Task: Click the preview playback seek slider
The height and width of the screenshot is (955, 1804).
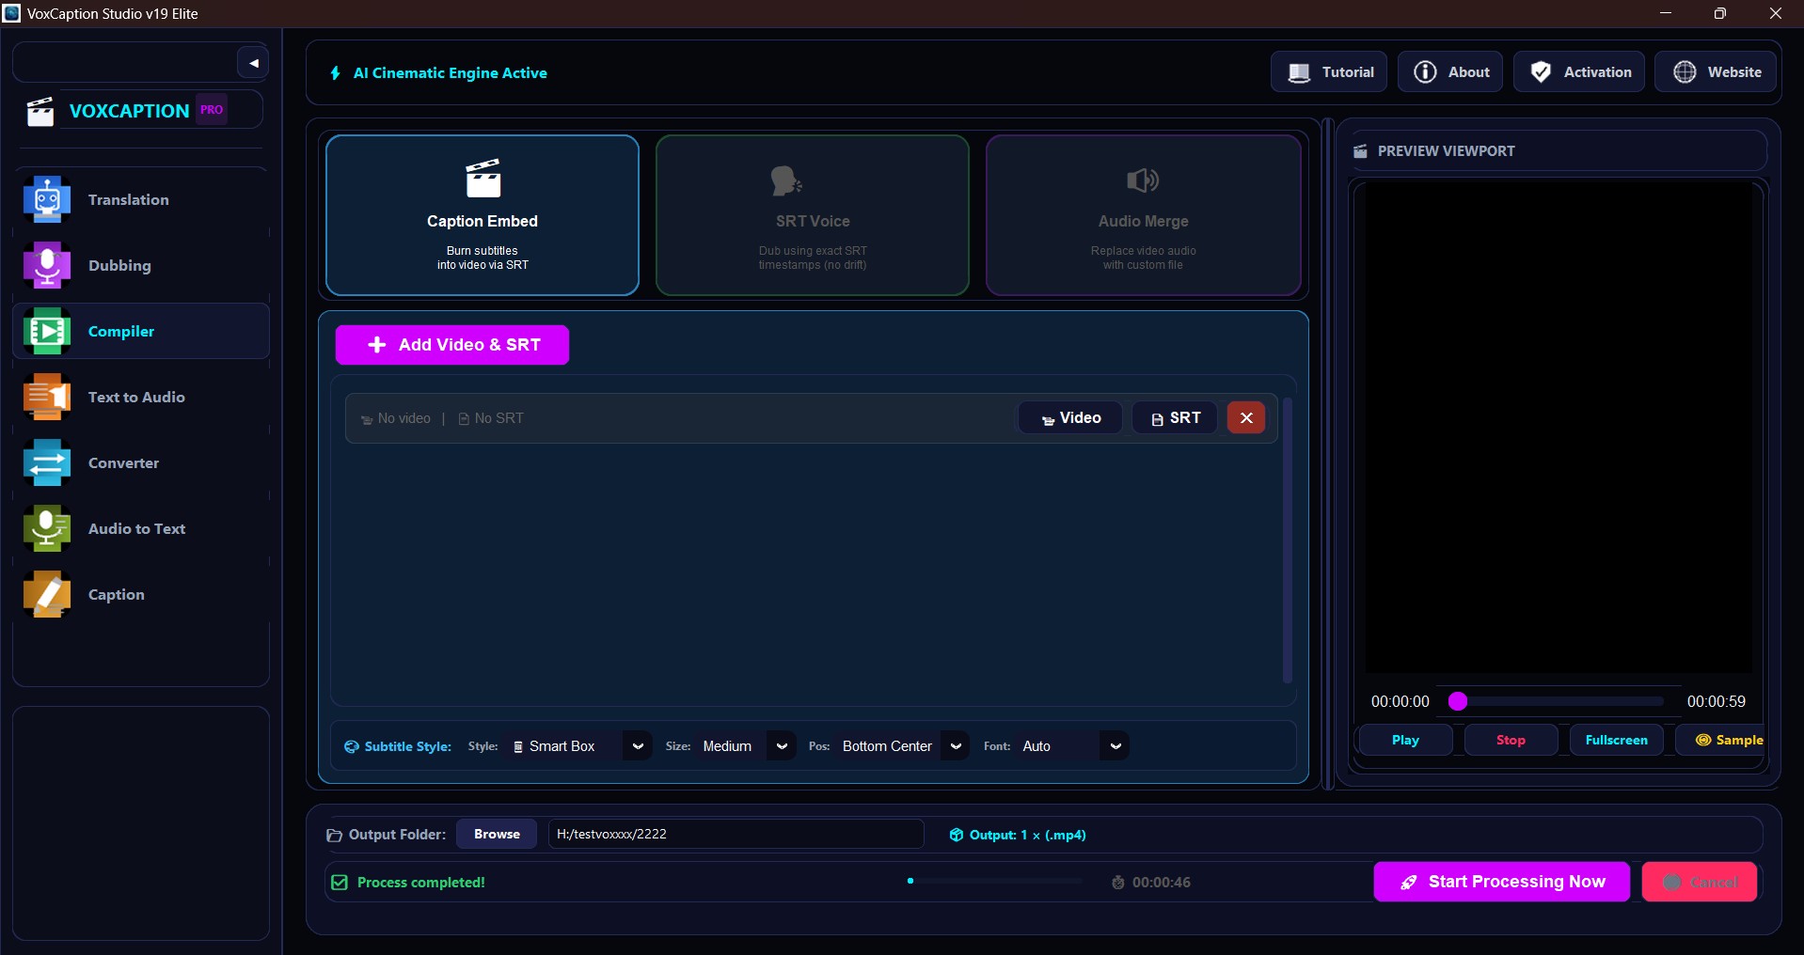Action: point(1557,701)
